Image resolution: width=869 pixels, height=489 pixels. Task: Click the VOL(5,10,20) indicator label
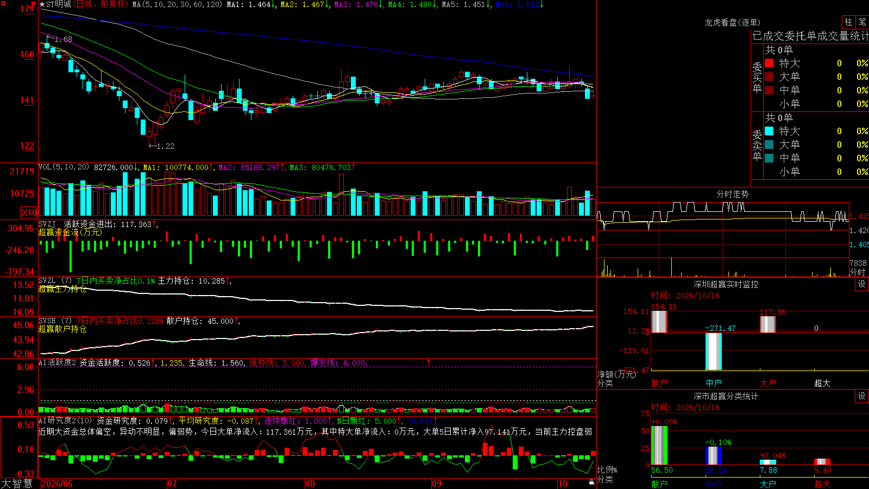coord(64,167)
